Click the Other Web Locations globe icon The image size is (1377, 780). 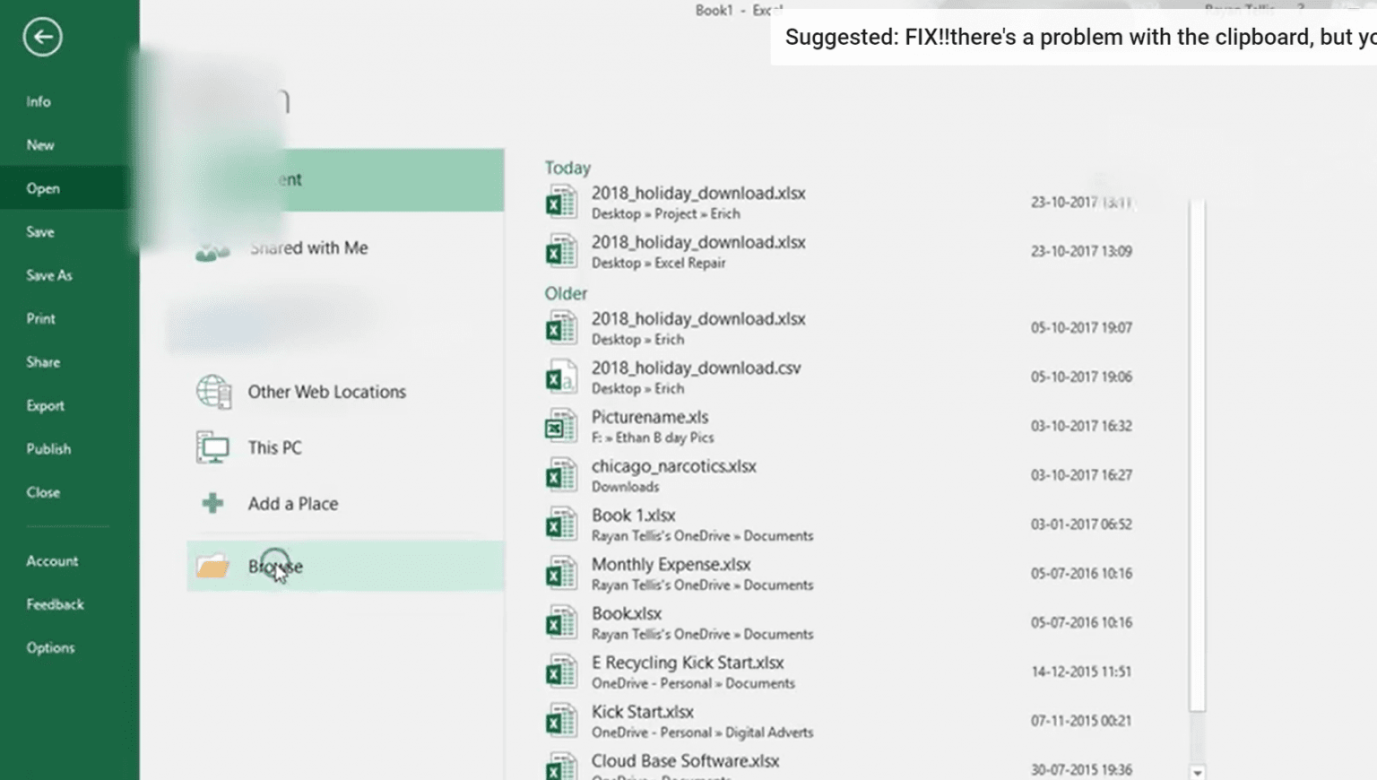click(213, 392)
